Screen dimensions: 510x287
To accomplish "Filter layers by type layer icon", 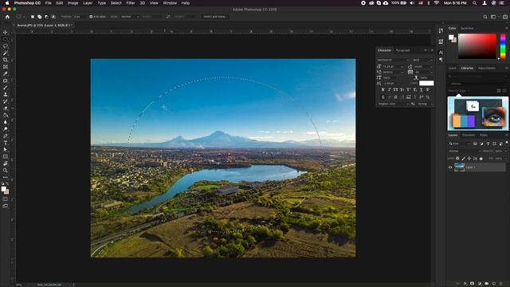I will 488,143.
